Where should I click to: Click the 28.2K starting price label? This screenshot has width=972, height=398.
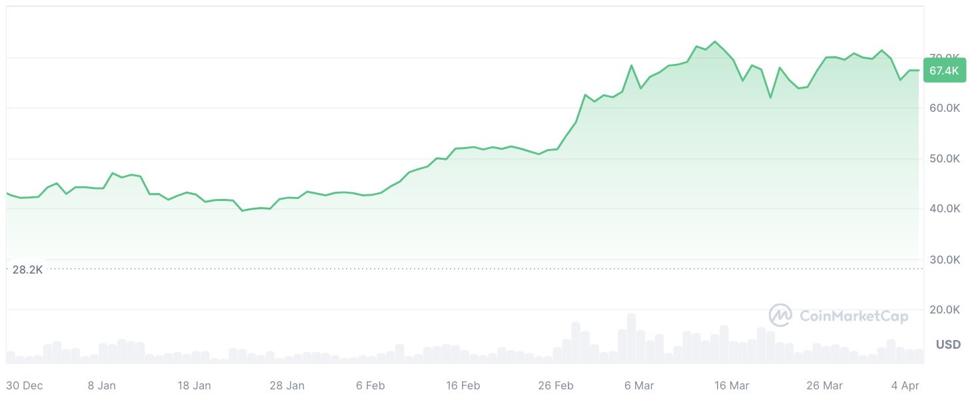[27, 270]
